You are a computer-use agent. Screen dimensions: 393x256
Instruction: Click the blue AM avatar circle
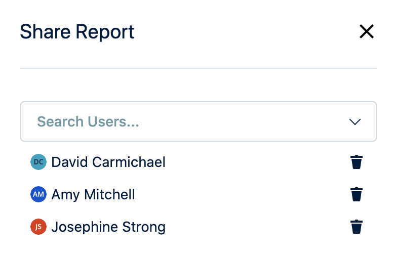pos(38,195)
